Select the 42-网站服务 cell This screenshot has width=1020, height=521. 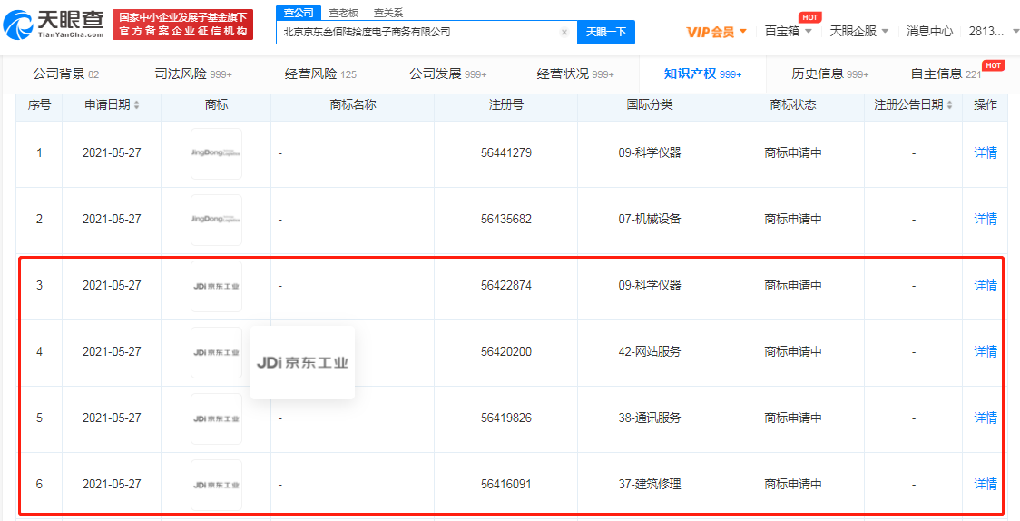point(649,352)
